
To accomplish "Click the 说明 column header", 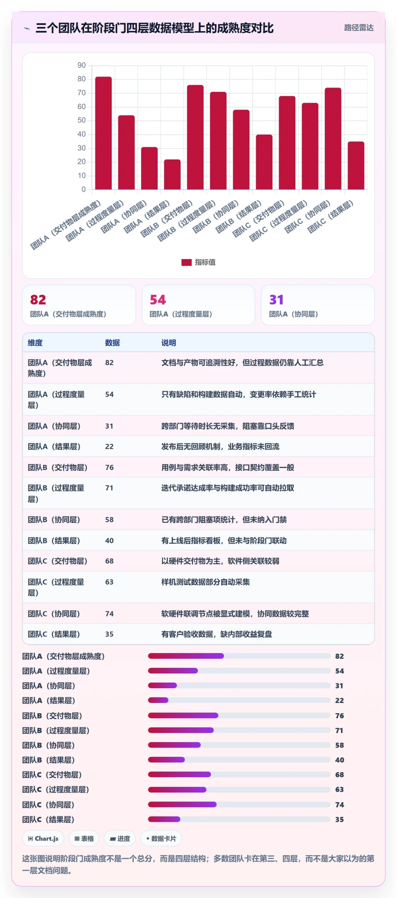I will pos(168,343).
